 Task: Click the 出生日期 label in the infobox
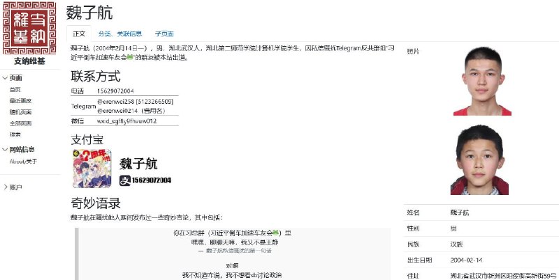(420, 260)
